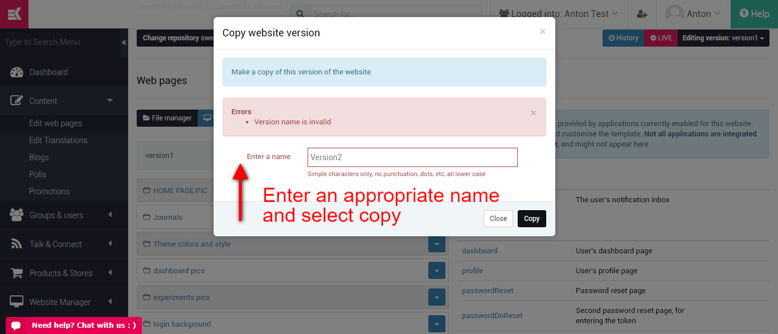
Task: Open the History button
Action: (x=623, y=38)
